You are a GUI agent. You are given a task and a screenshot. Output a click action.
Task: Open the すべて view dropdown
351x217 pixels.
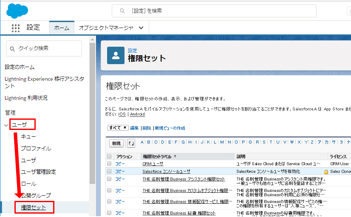pyautogui.click(x=118, y=128)
